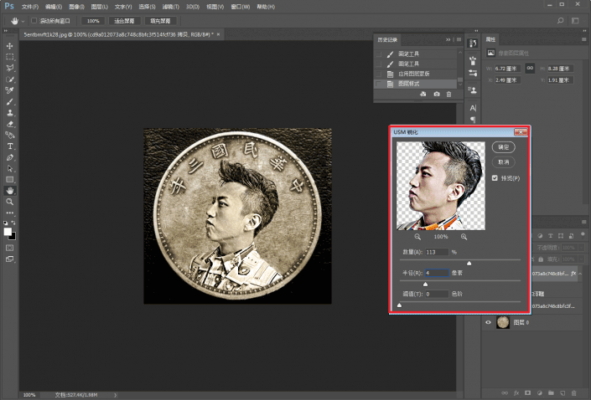Viewport: 591px width, 400px height.
Task: Open the 窗口(W) menu
Action: pyautogui.click(x=240, y=7)
